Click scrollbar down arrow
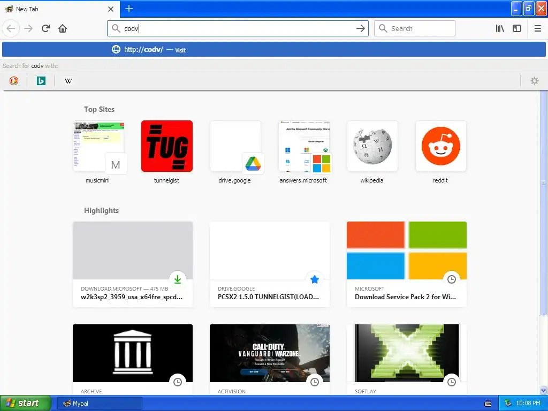This screenshot has height=411, width=548. pyautogui.click(x=544, y=390)
